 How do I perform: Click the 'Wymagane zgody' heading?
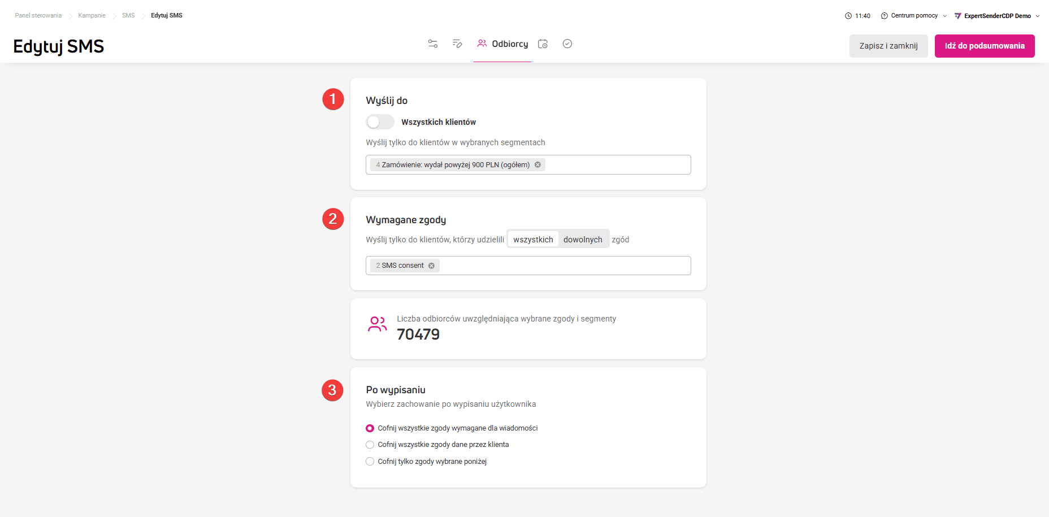[x=406, y=220]
